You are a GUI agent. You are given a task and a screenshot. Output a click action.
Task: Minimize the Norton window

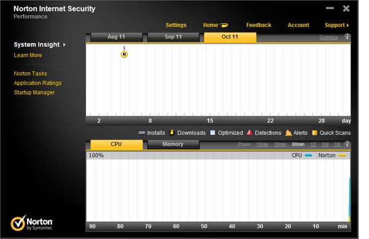click(330, 9)
